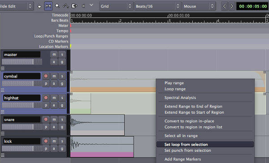The height and width of the screenshot is (163, 269).
Task: Click the snare audio region
Action: (x=97, y=125)
